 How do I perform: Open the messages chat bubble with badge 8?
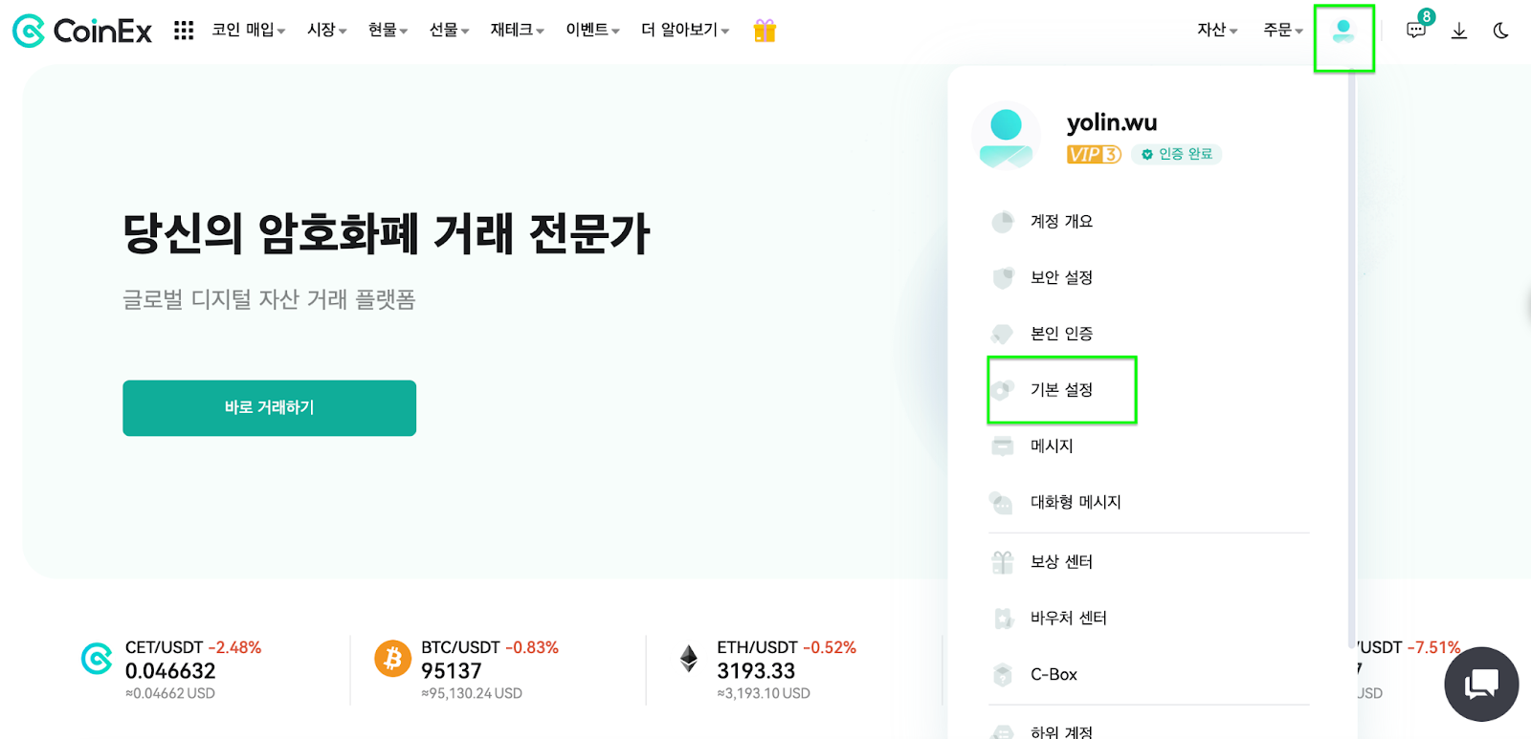pyautogui.click(x=1415, y=30)
